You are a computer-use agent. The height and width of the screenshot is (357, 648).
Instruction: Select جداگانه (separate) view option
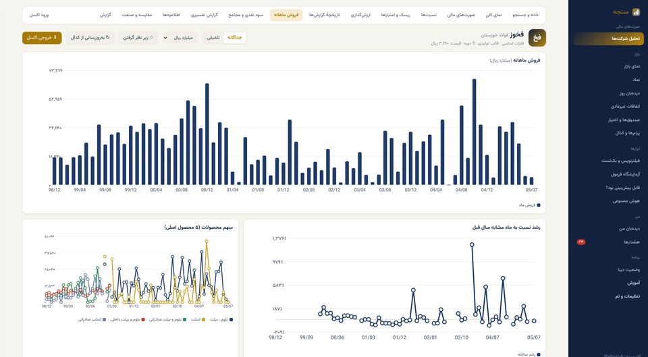click(x=234, y=38)
